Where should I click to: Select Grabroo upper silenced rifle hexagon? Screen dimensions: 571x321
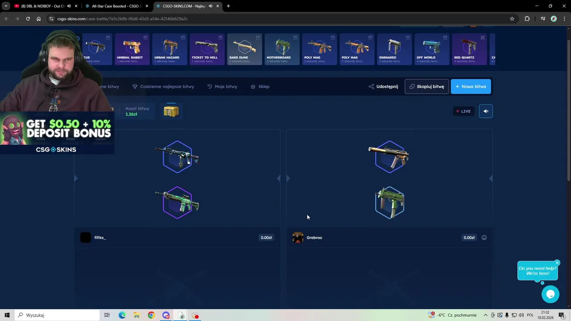389,156
